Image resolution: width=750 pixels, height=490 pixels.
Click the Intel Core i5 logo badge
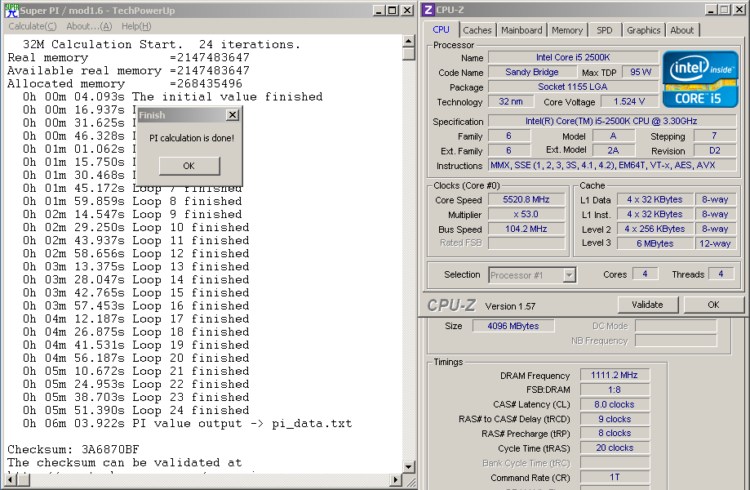700,79
